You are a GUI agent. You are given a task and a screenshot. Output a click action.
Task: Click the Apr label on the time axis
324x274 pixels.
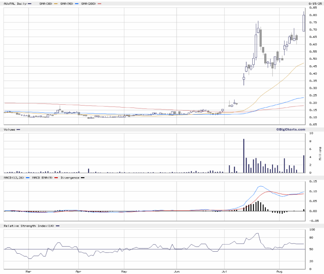(x=78, y=271)
